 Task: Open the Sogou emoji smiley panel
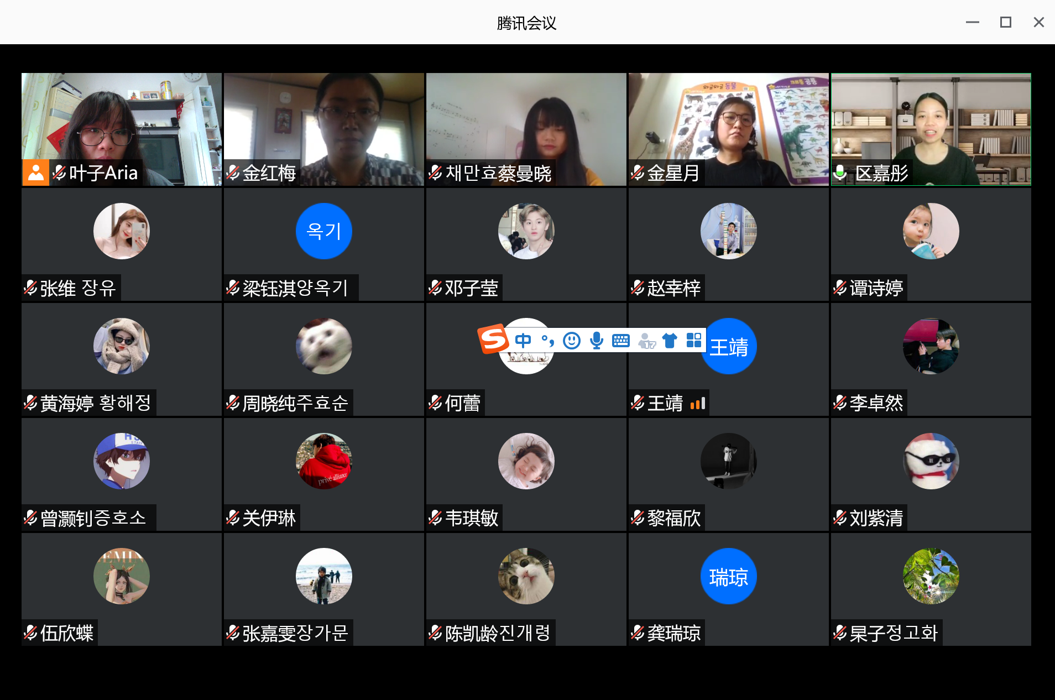tap(572, 340)
